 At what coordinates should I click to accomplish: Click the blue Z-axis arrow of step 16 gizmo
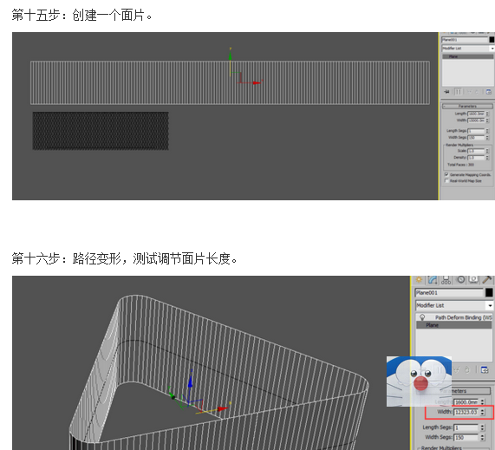tap(190, 382)
